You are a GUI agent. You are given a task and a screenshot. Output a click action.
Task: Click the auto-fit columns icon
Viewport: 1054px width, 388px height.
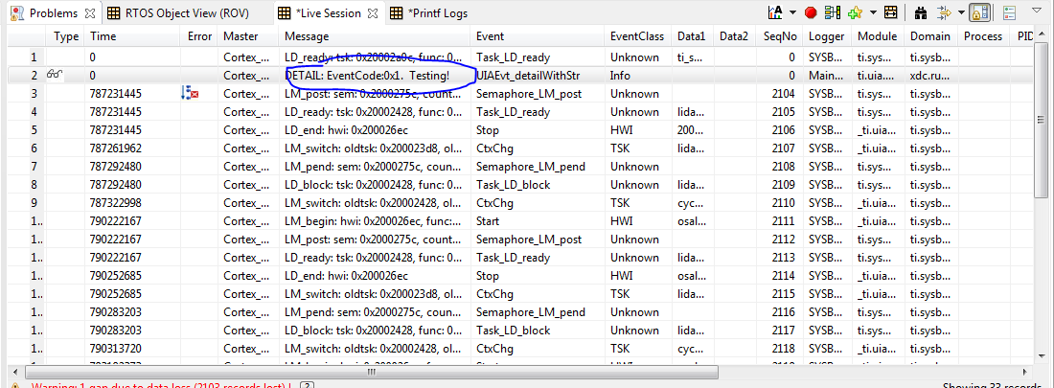click(891, 12)
